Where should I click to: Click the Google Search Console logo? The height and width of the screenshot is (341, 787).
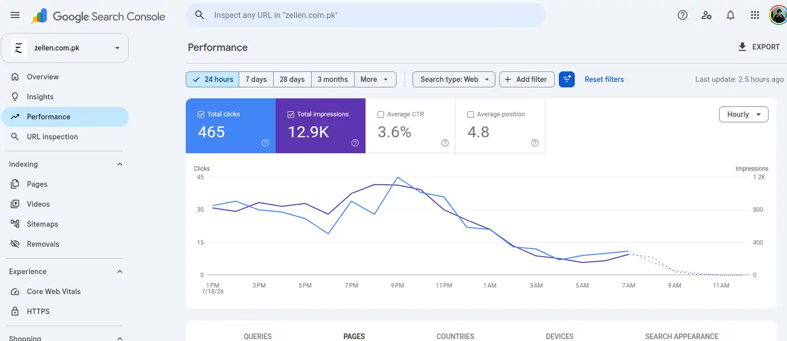point(98,16)
